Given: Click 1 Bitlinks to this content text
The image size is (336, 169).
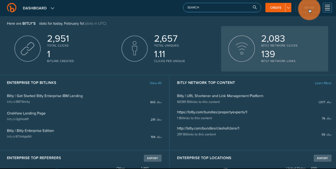Looking at the screenshot, I should click(194, 118).
